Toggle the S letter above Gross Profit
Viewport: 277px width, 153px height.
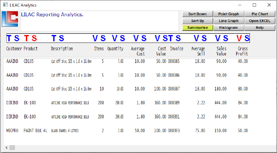click(x=247, y=38)
